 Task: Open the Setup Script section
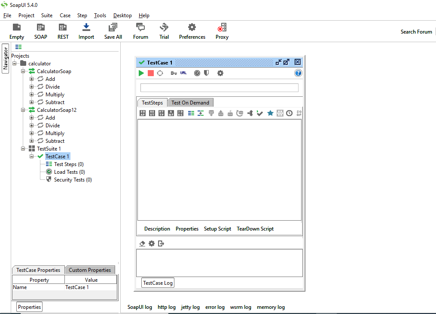(217, 229)
